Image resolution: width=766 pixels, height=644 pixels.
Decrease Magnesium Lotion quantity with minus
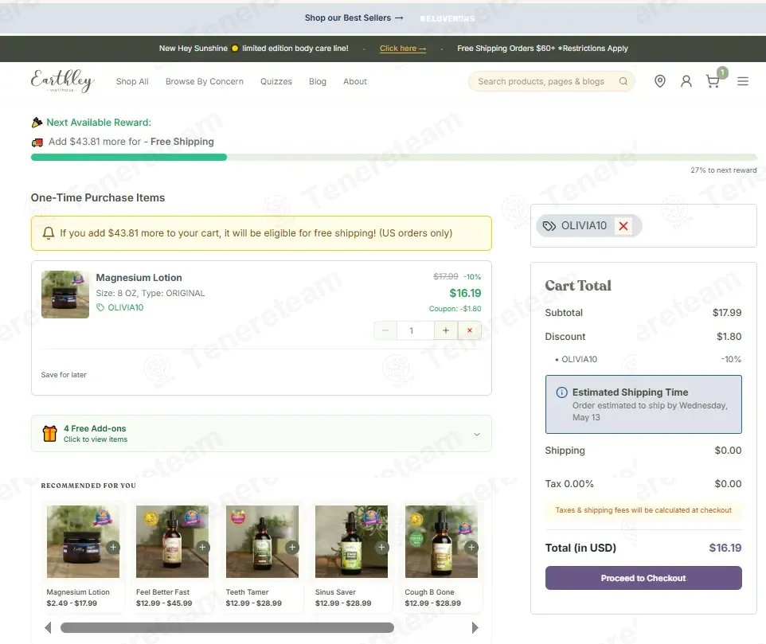(x=385, y=330)
